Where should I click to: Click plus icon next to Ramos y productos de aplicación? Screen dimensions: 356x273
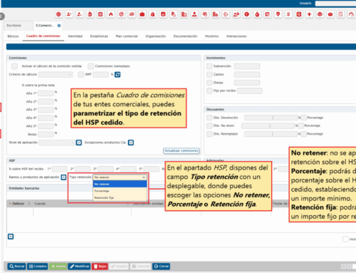pos(63,177)
